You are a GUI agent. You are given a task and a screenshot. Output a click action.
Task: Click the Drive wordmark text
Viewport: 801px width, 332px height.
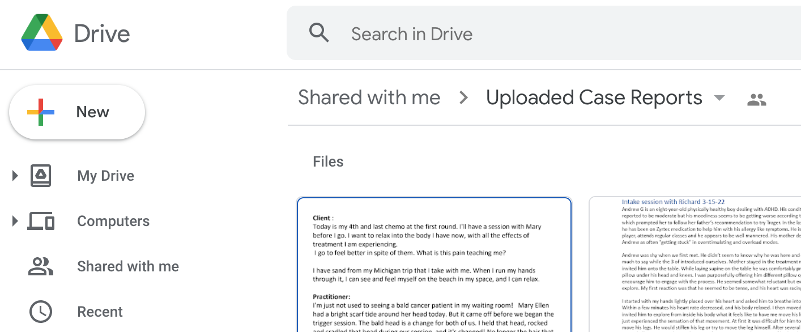click(102, 33)
